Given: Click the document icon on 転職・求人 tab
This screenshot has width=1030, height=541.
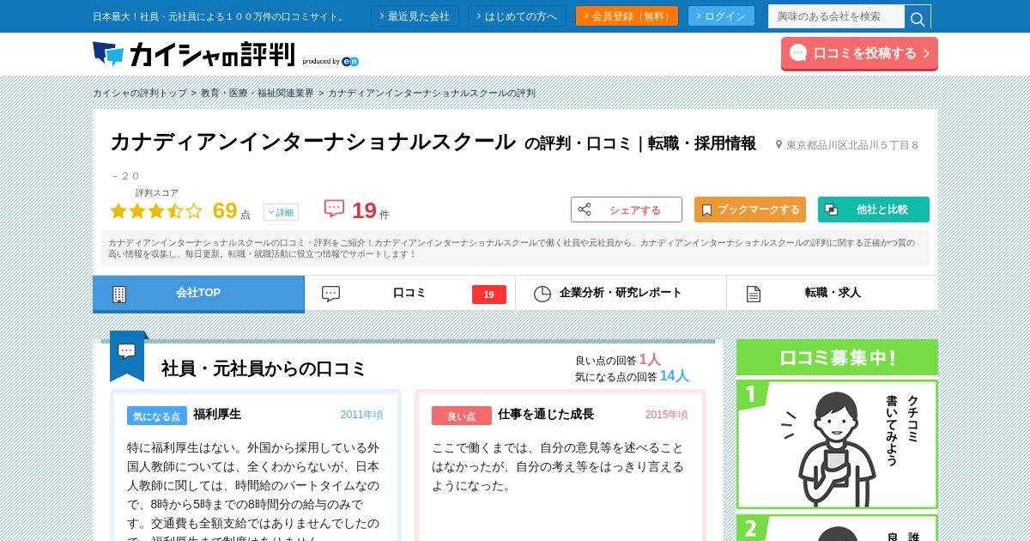Looking at the screenshot, I should point(754,294).
